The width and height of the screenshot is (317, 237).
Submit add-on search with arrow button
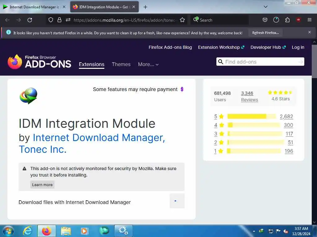coord(300,62)
